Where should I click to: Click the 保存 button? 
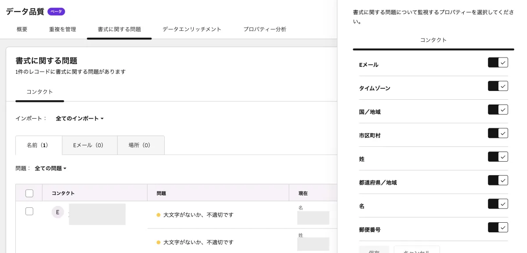[374, 251]
